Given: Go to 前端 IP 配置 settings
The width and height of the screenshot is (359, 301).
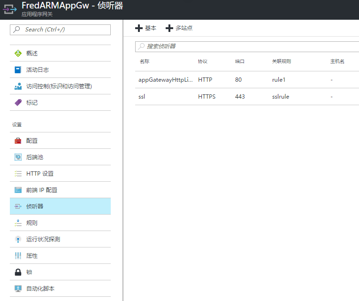Looking at the screenshot, I should click(x=42, y=190).
